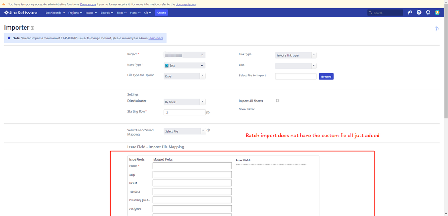The height and width of the screenshot is (216, 448).
Task: Click the top bar Search field
Action: click(385, 13)
